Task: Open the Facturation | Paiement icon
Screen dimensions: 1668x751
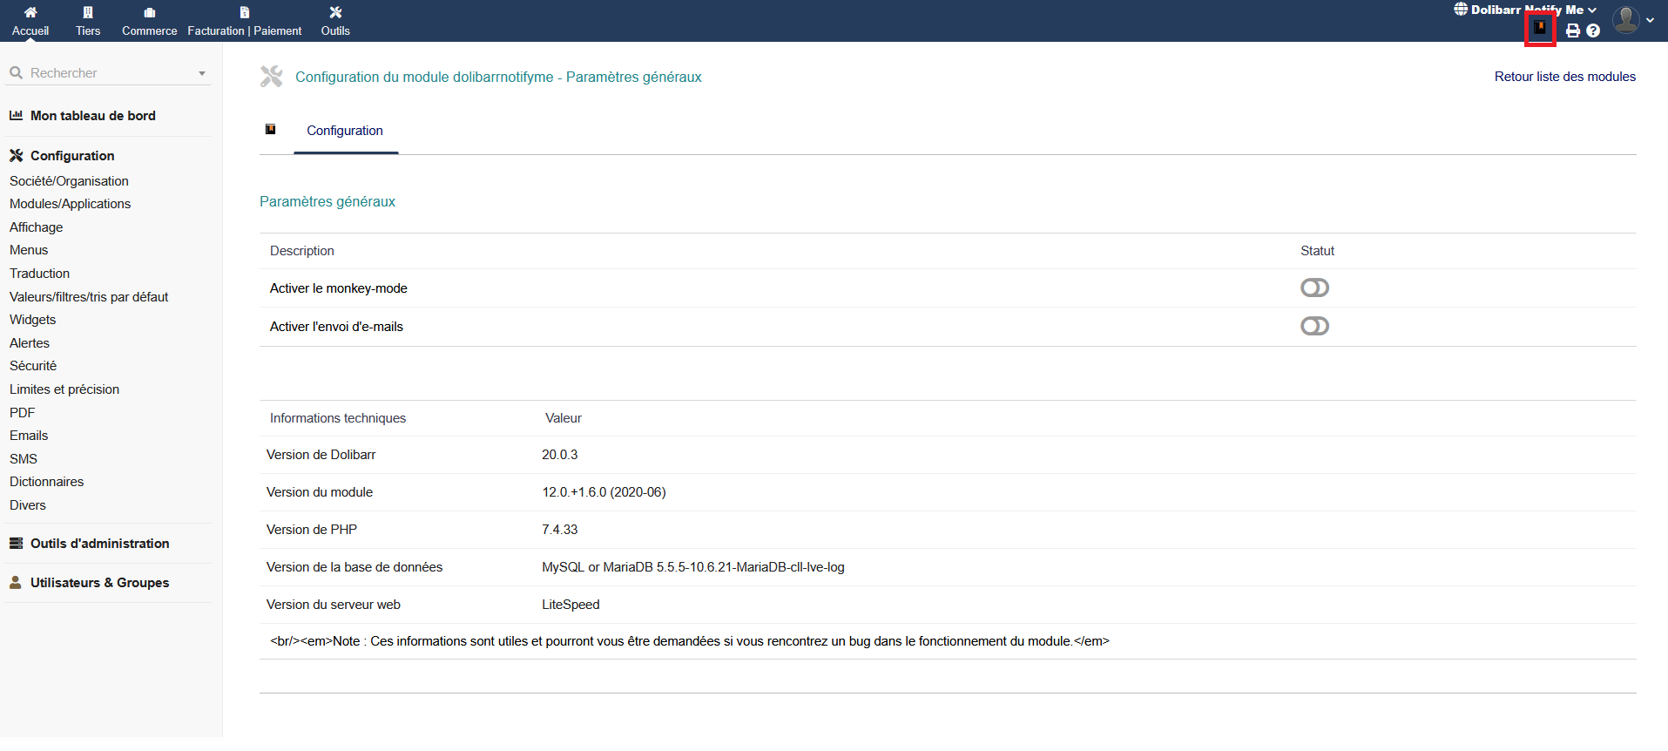Action: coord(245,12)
